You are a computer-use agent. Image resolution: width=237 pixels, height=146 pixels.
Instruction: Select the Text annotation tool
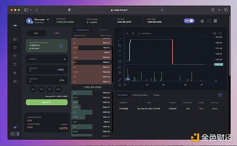tap(120, 56)
